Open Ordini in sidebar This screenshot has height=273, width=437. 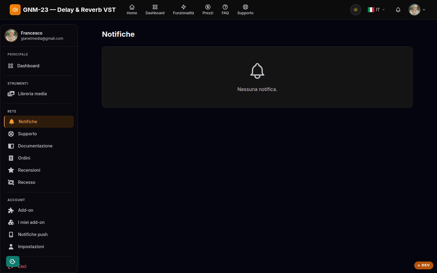39,158
